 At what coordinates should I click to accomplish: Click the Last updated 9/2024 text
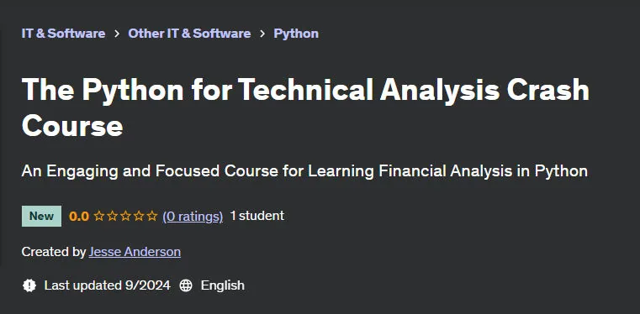(108, 285)
